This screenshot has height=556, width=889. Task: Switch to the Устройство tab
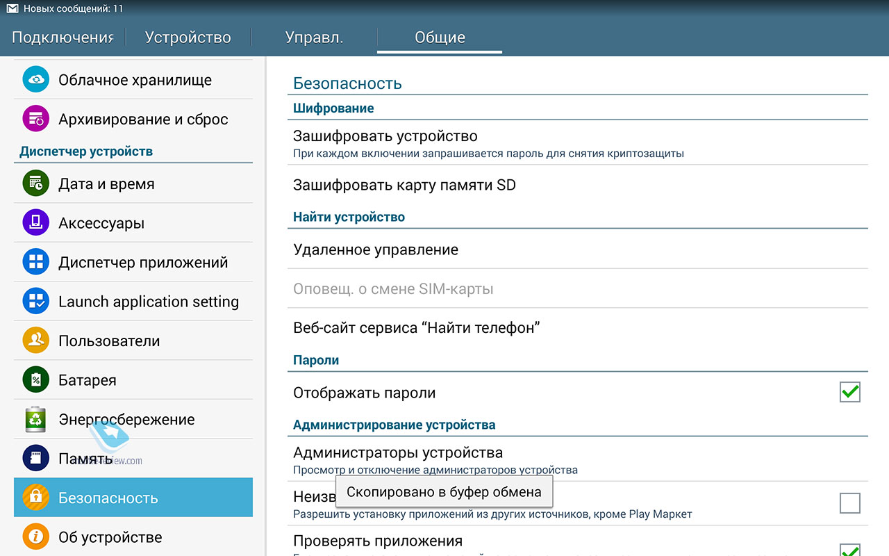tap(188, 38)
